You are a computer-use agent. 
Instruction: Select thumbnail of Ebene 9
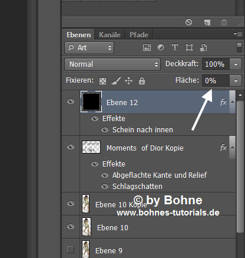(86, 249)
